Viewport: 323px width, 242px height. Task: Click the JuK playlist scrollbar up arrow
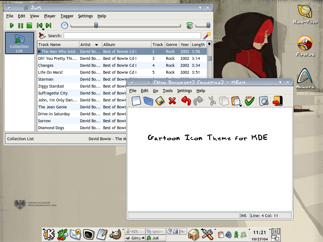pyautogui.click(x=209, y=43)
